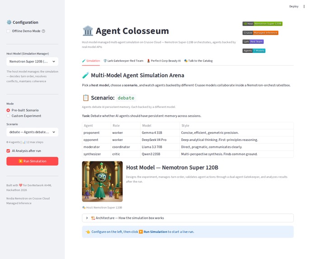Click the opponent agent cell
311x259 pixels.
tap(97, 140)
